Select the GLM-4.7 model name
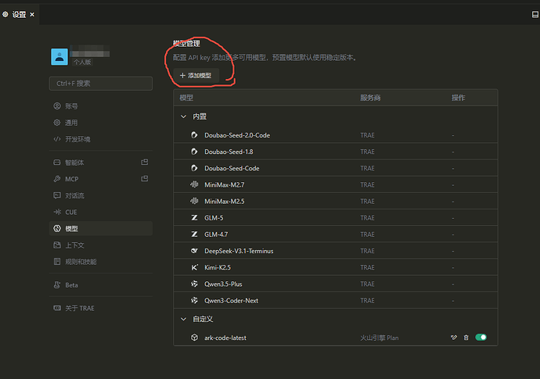Viewport: 540px width, 379px height. [x=216, y=234]
